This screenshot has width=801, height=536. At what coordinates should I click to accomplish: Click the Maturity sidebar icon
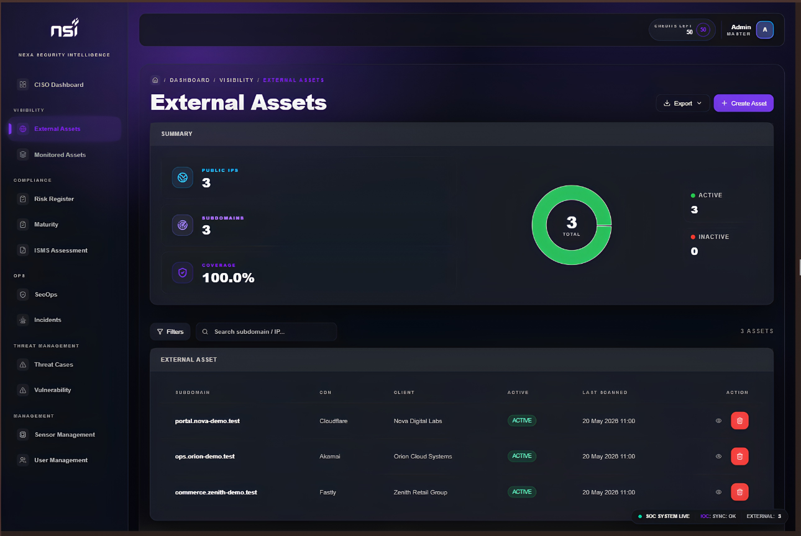click(x=23, y=225)
